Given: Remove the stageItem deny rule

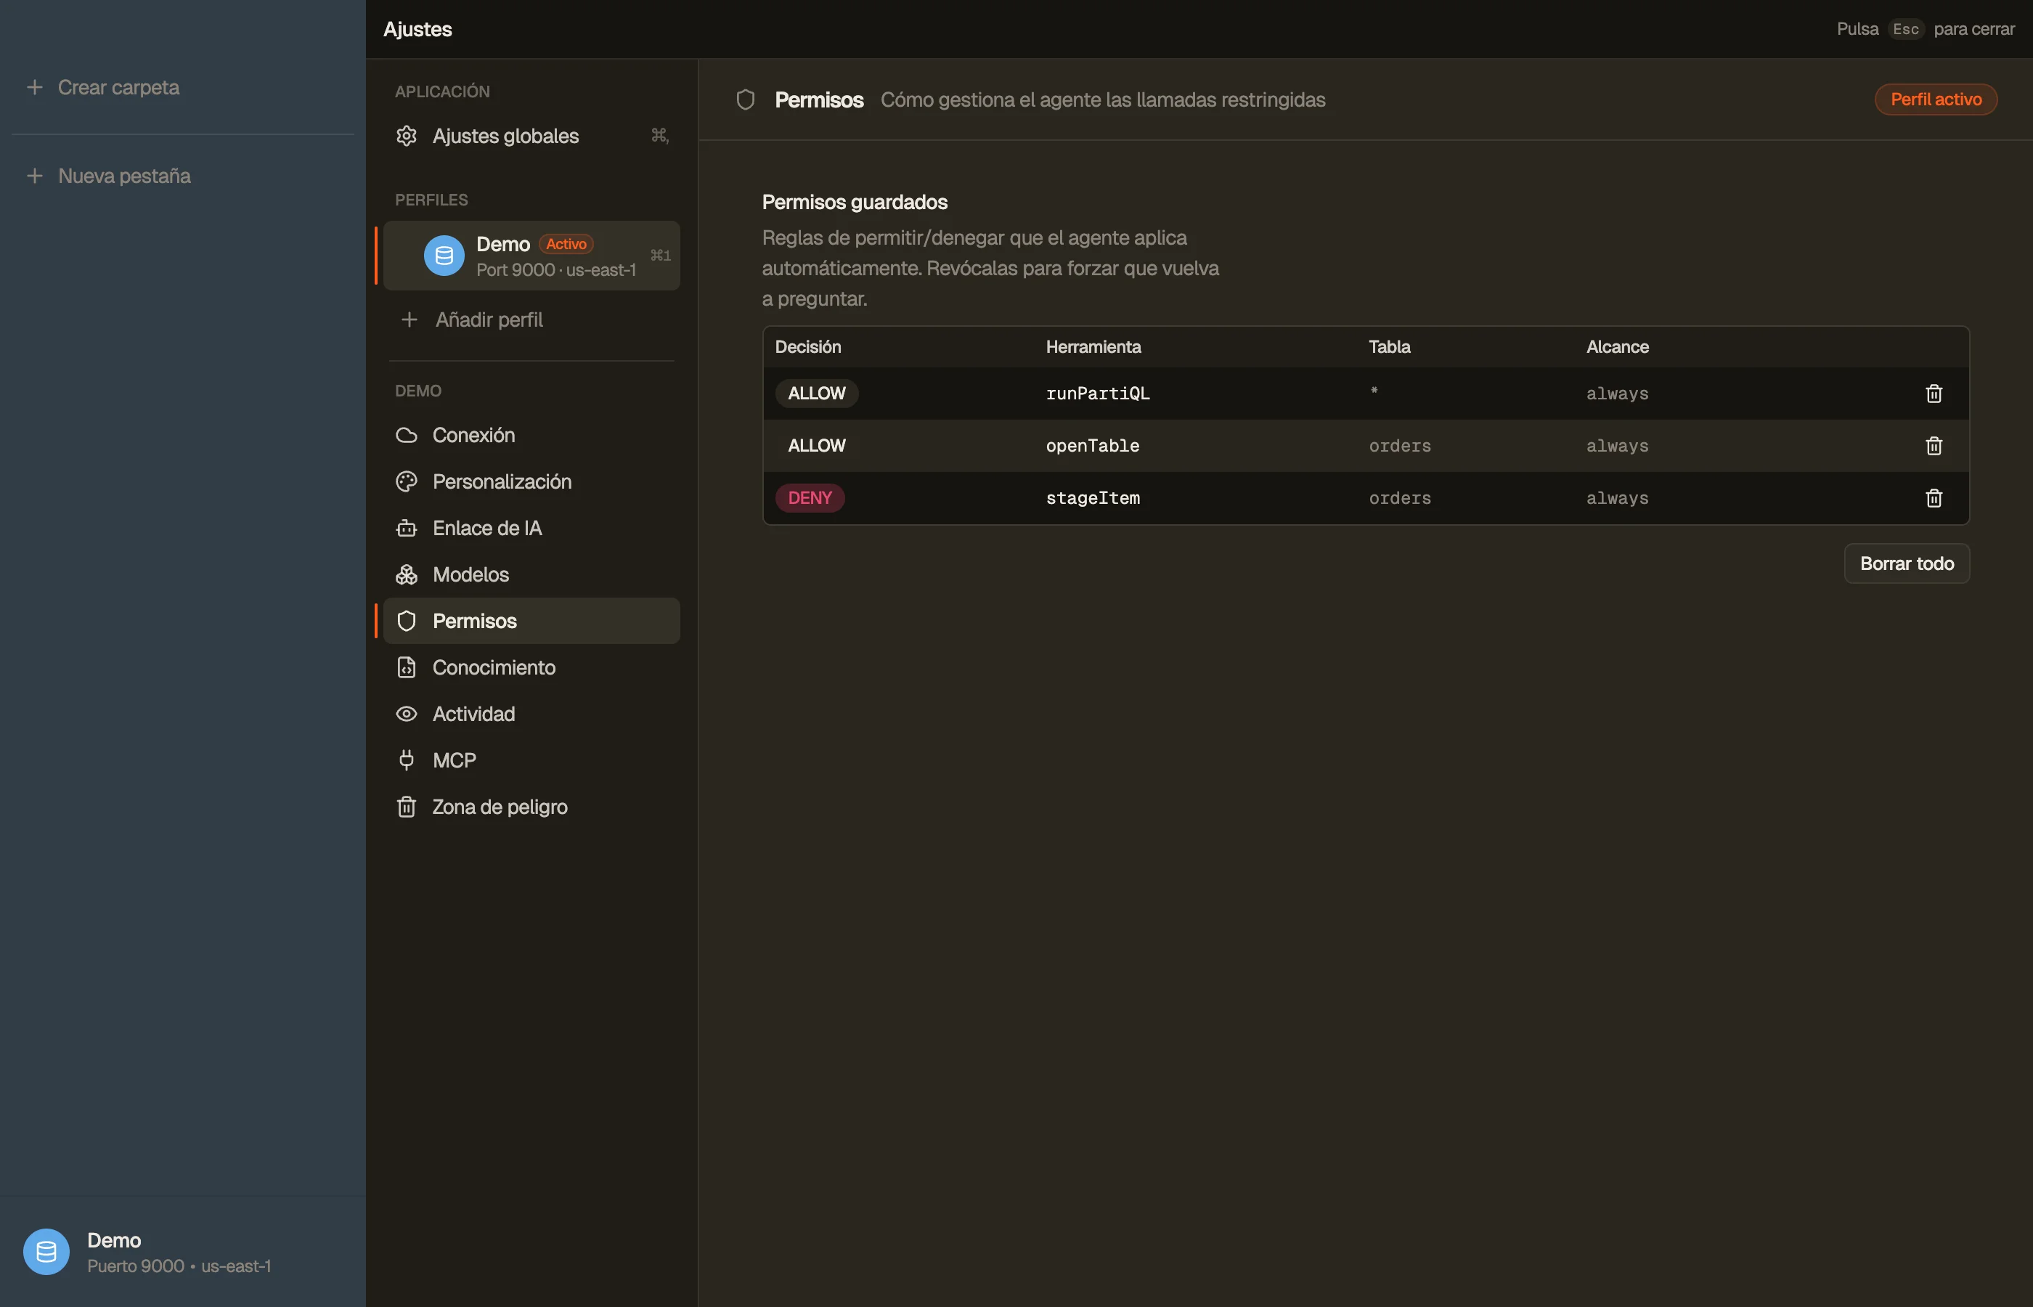Looking at the screenshot, I should point(1934,498).
